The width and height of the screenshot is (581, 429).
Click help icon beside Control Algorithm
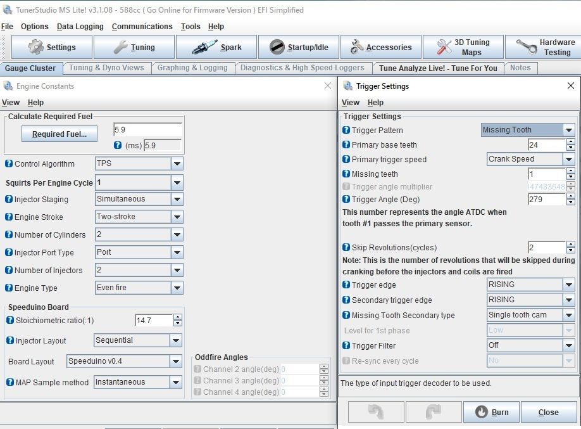pyautogui.click(x=9, y=163)
